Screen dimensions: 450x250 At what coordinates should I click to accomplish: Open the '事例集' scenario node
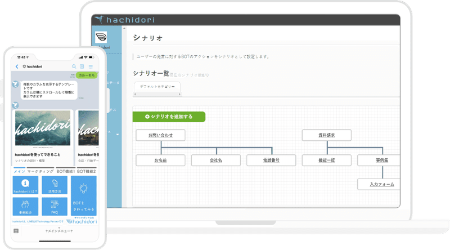(379, 160)
